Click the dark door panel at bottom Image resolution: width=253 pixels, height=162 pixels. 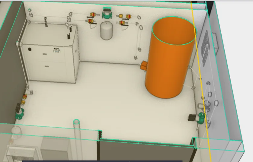pos(146,151)
